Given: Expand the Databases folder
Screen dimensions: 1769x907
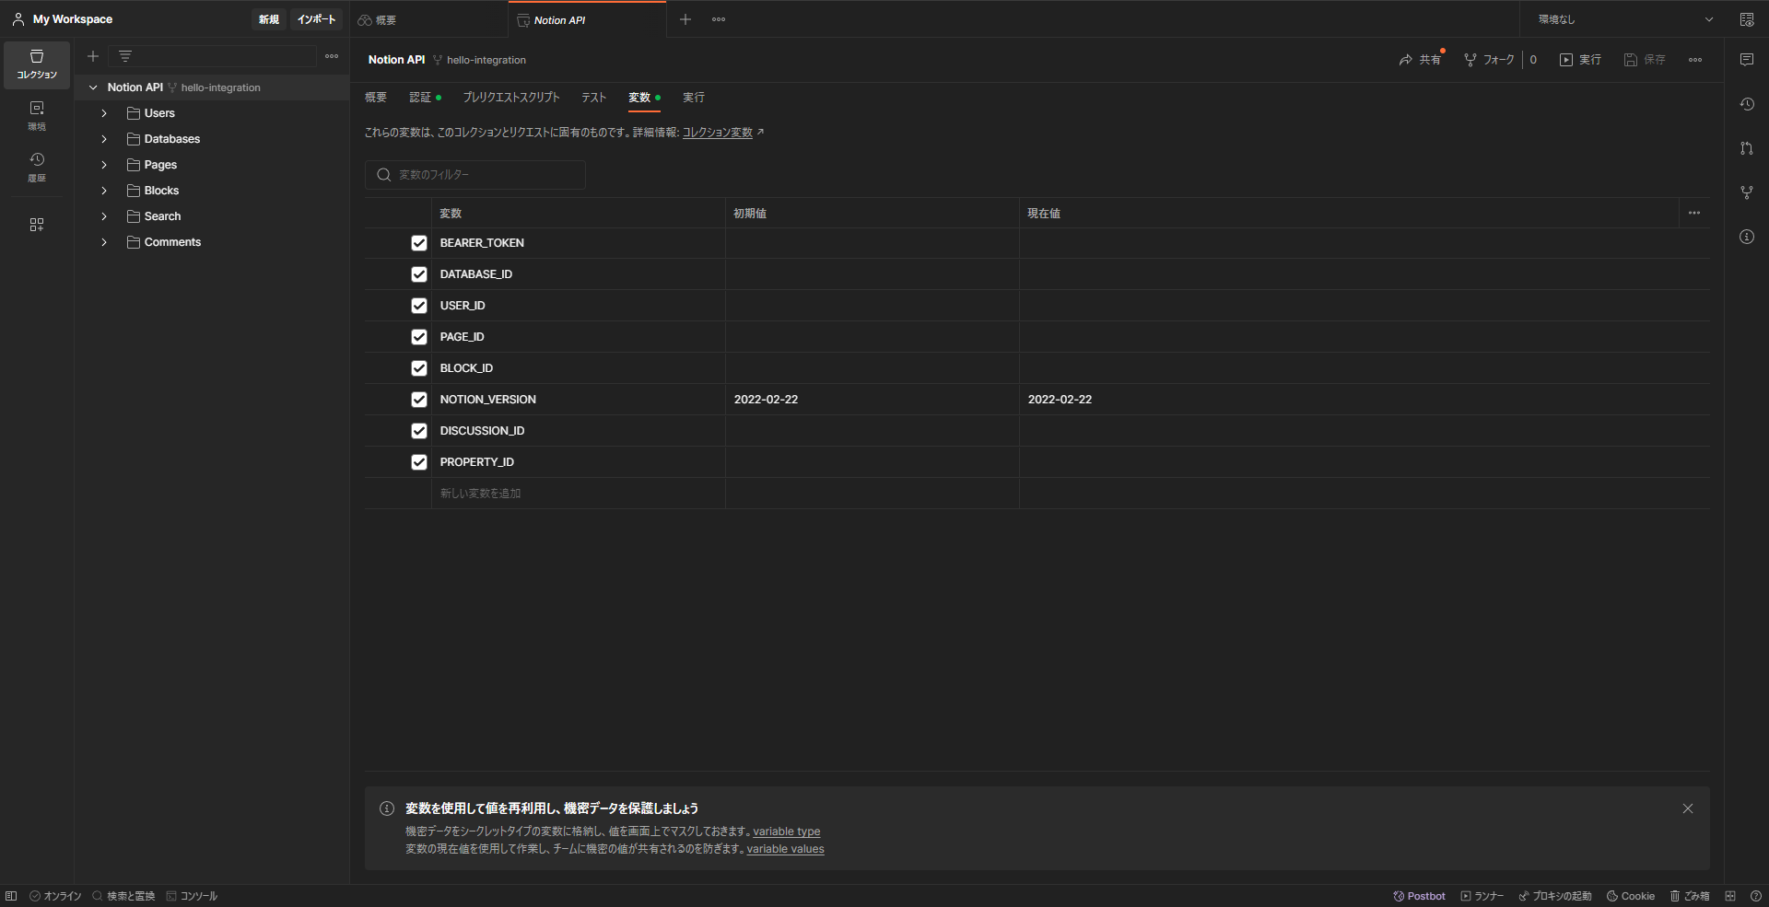Looking at the screenshot, I should point(103,138).
